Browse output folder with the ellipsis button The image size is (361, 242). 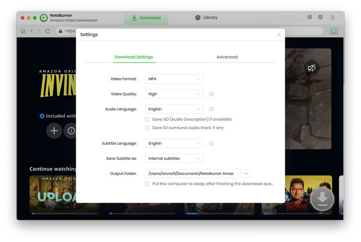coord(245,173)
